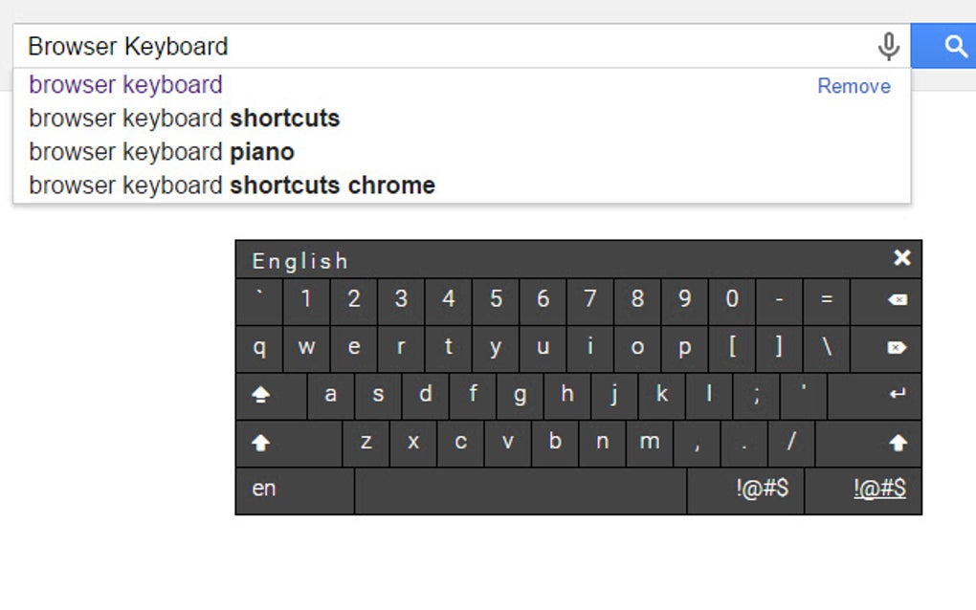Close the virtual keyboard with the X
This screenshot has height=610, width=976.
click(x=900, y=258)
